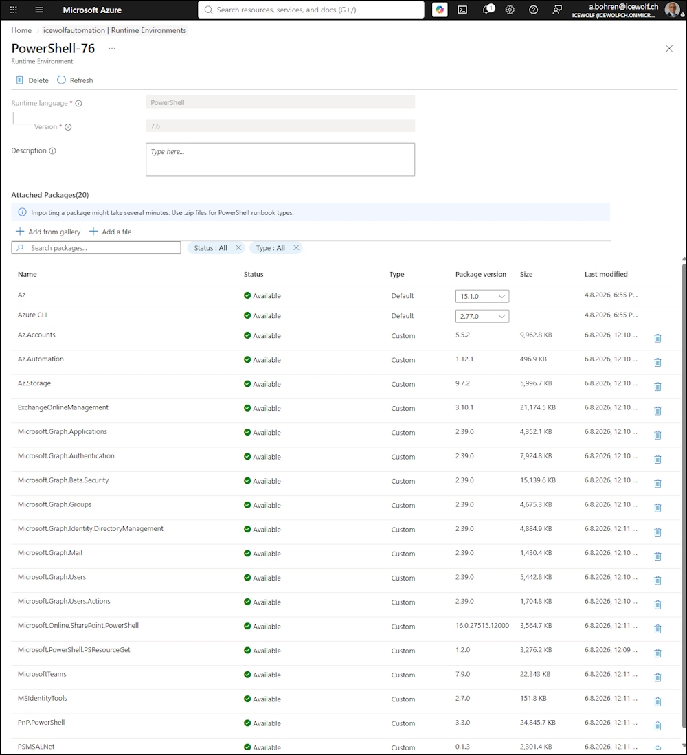The height and width of the screenshot is (755, 687).
Task: Delete the Az.Accounts package via trash icon
Action: click(x=657, y=339)
